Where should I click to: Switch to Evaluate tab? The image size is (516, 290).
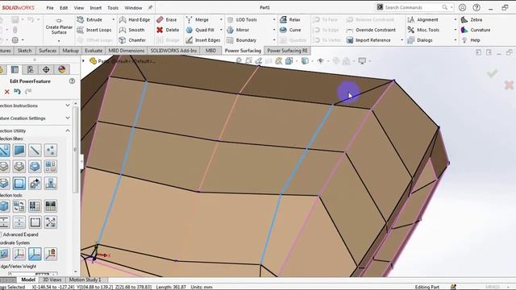coord(94,51)
